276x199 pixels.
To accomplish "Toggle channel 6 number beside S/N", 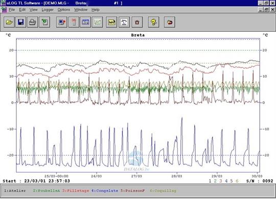I will 237,181.
